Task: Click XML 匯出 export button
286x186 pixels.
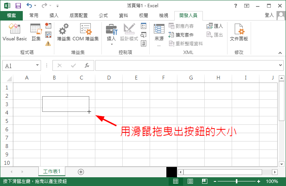Action: pyautogui.click(x=215, y=35)
